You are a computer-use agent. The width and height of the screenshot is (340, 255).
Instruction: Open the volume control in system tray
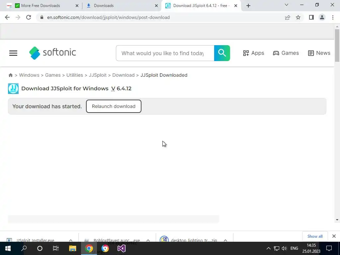[284, 248]
